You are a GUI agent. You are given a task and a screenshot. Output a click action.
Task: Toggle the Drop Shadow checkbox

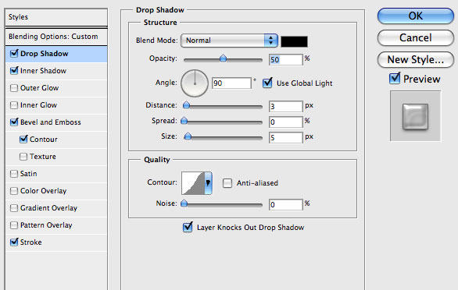coord(14,54)
